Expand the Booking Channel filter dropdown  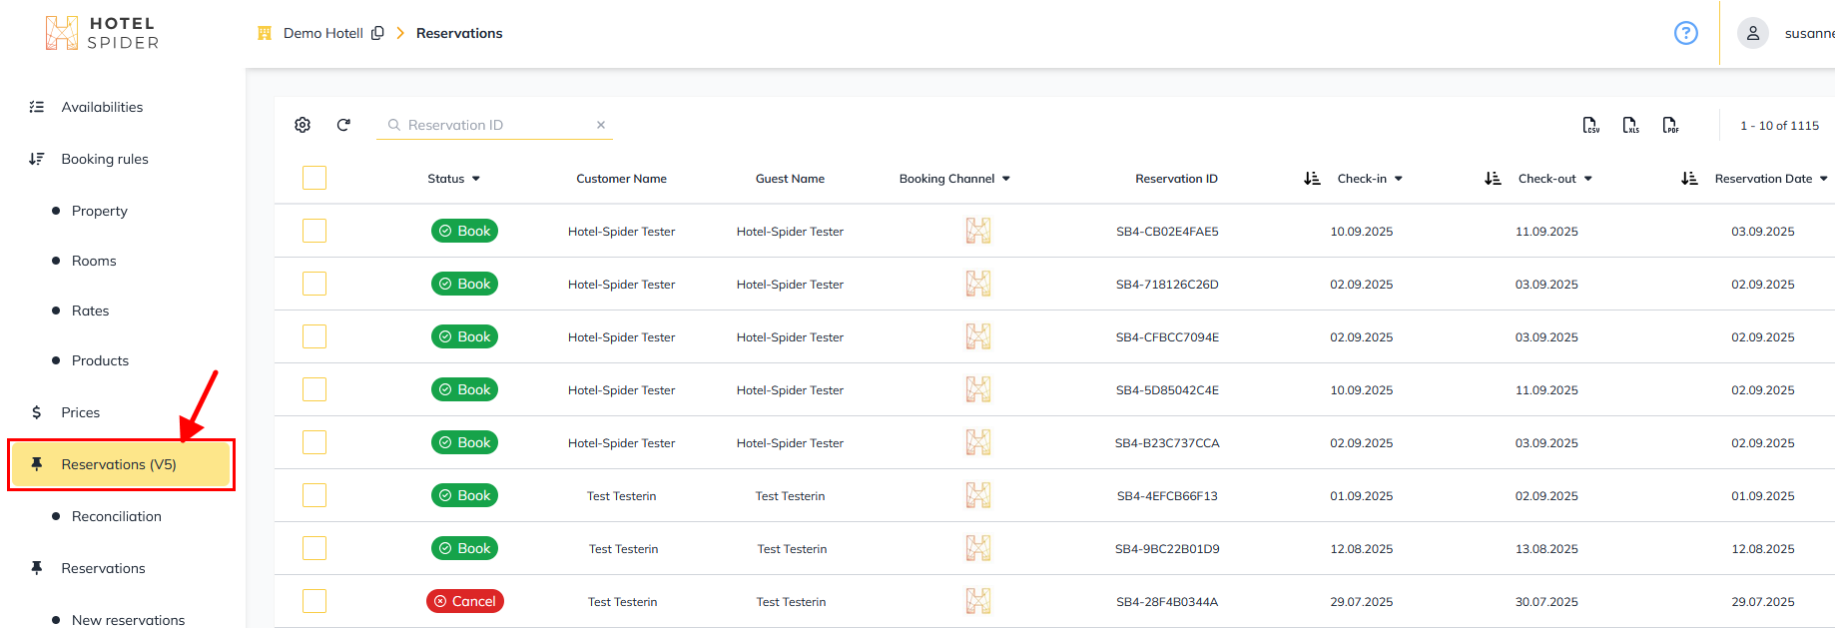(x=1006, y=179)
